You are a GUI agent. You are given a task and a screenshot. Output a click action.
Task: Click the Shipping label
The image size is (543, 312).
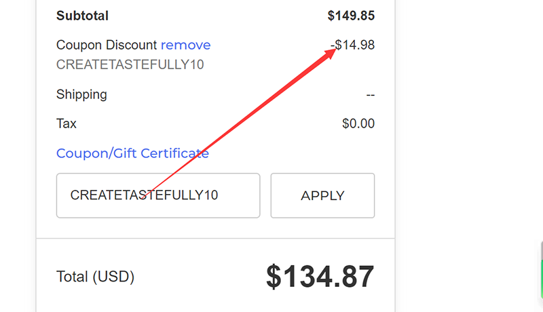(x=81, y=94)
